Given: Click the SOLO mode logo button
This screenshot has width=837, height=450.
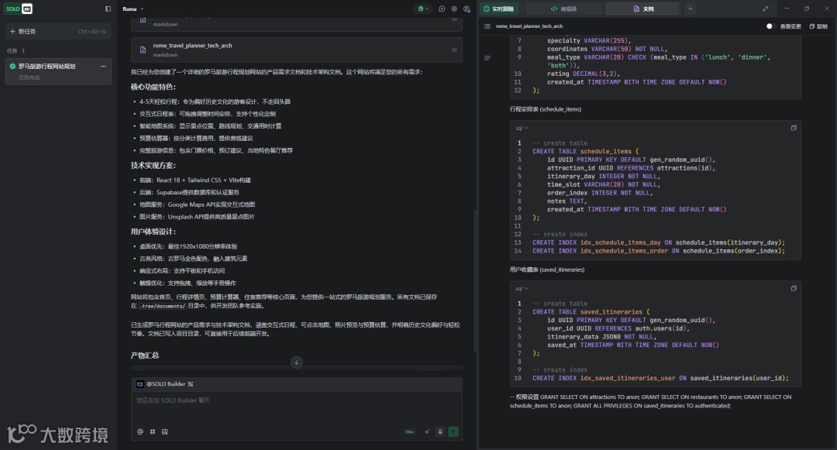Looking at the screenshot, I should 19,9.
